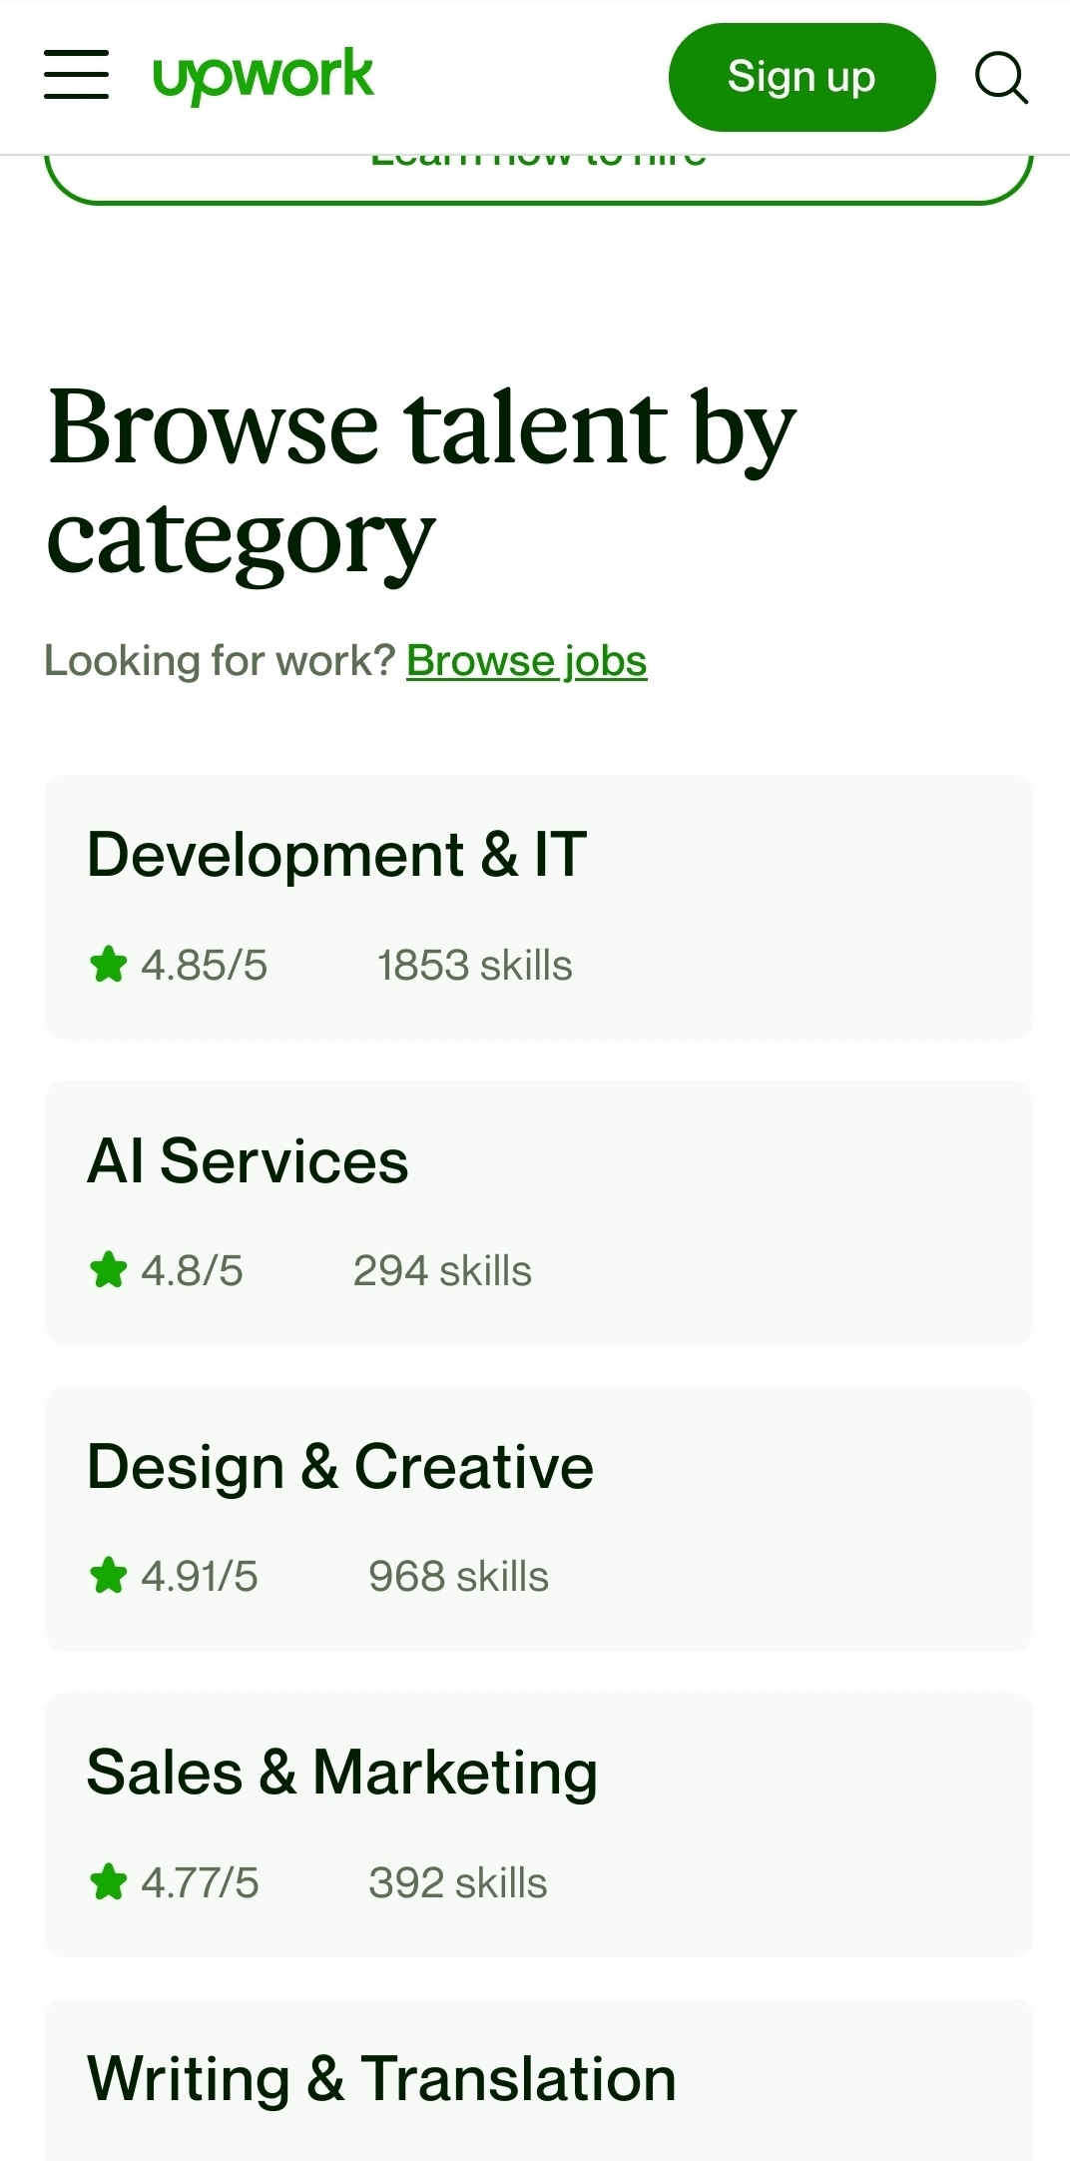Follow the Browse jobs link
Viewport: 1070px width, 2161px height.
pos(526,661)
